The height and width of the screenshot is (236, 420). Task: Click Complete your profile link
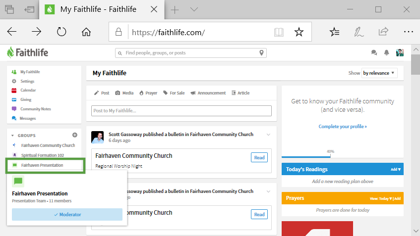343,127
